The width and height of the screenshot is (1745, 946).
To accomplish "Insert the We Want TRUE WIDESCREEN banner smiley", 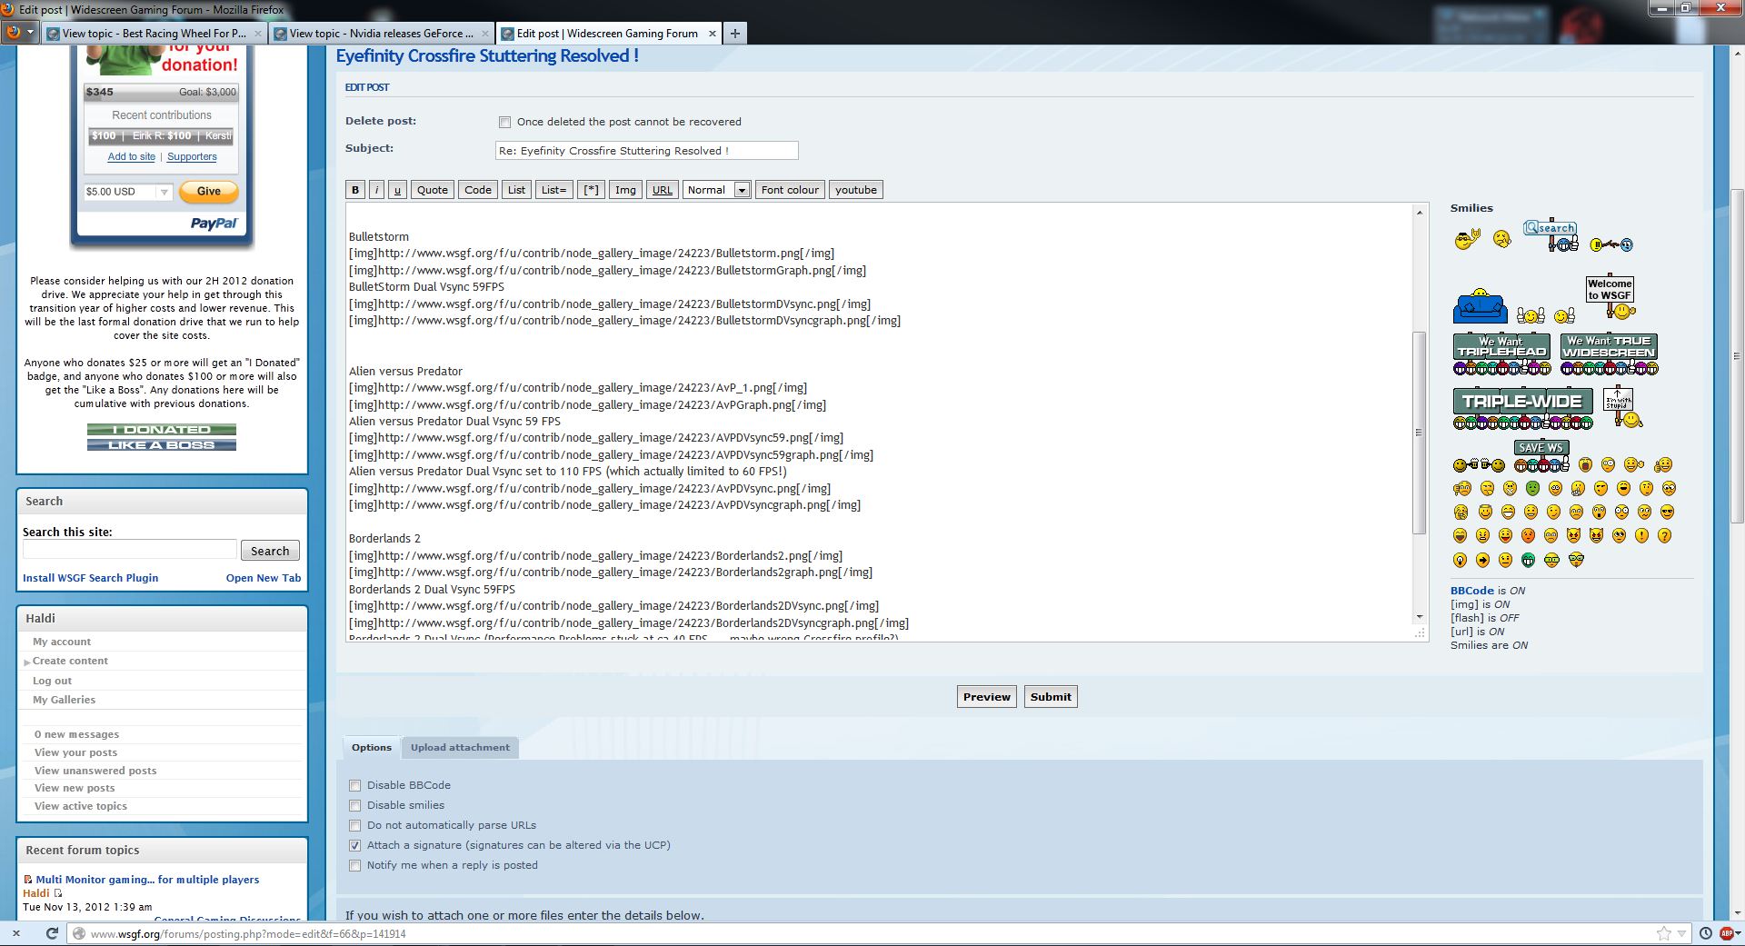I will [1609, 354].
